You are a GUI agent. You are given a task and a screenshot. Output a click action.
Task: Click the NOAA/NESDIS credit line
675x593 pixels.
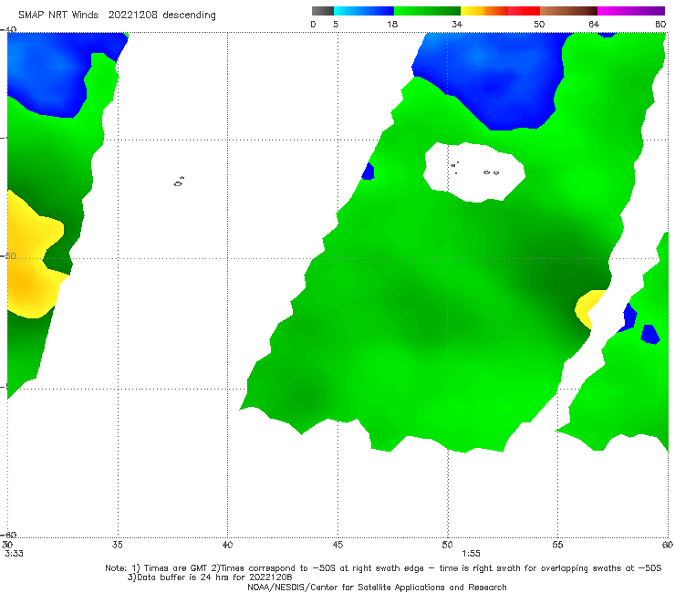click(x=377, y=587)
